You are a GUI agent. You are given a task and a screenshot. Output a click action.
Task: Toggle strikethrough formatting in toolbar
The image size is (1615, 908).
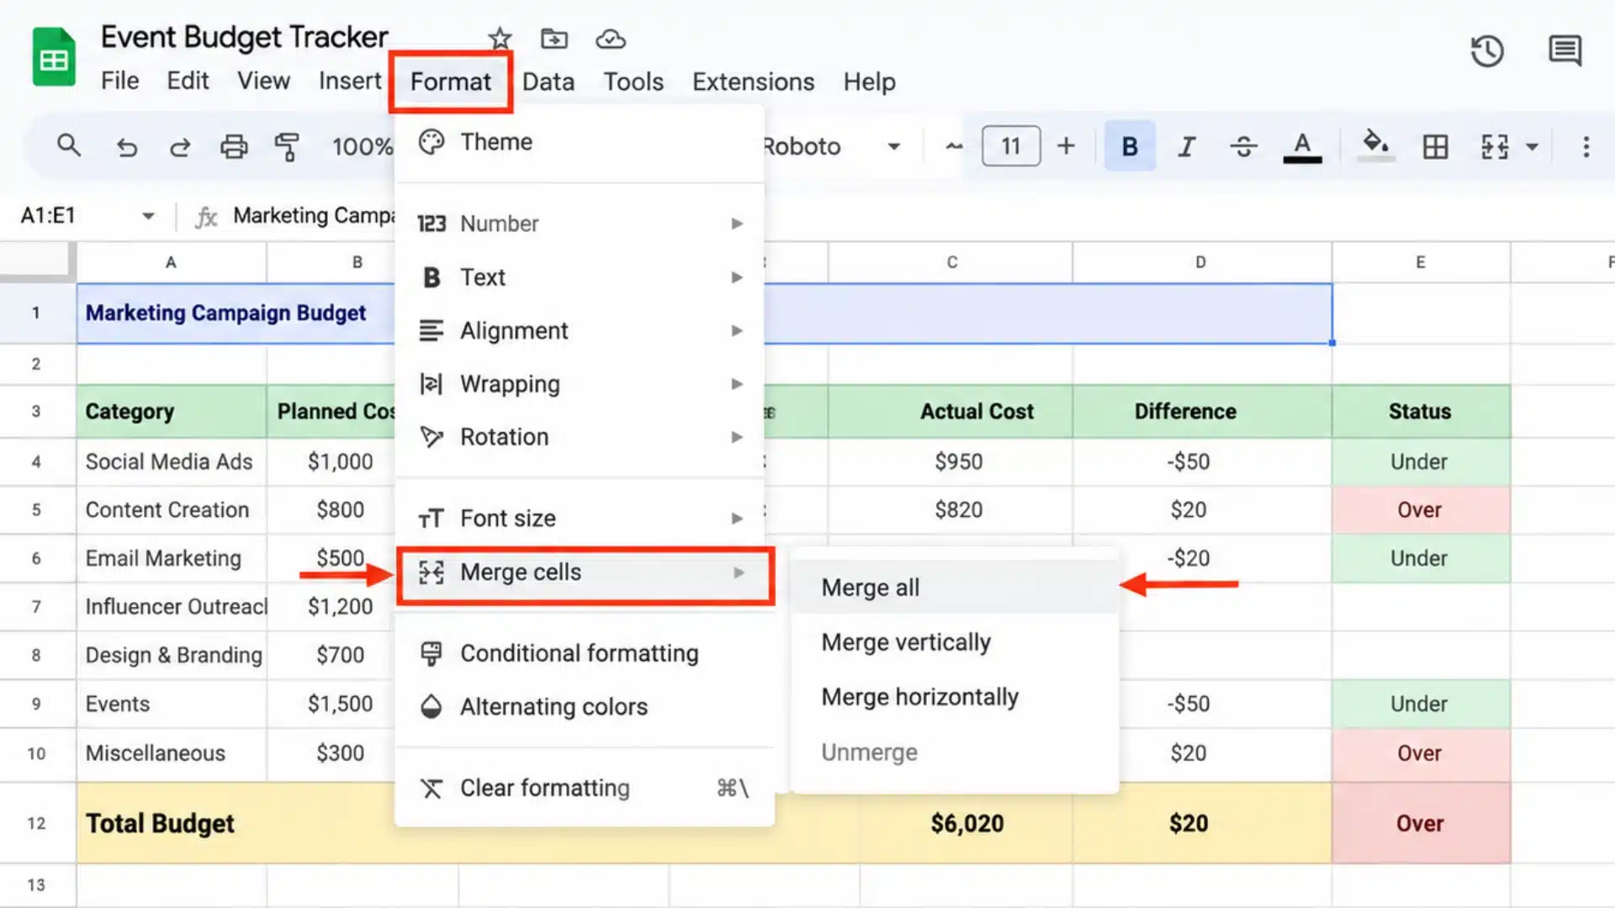point(1243,147)
